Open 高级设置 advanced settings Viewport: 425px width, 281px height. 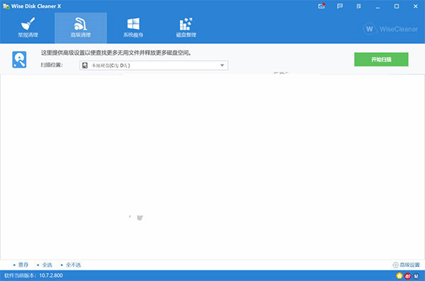pos(407,265)
